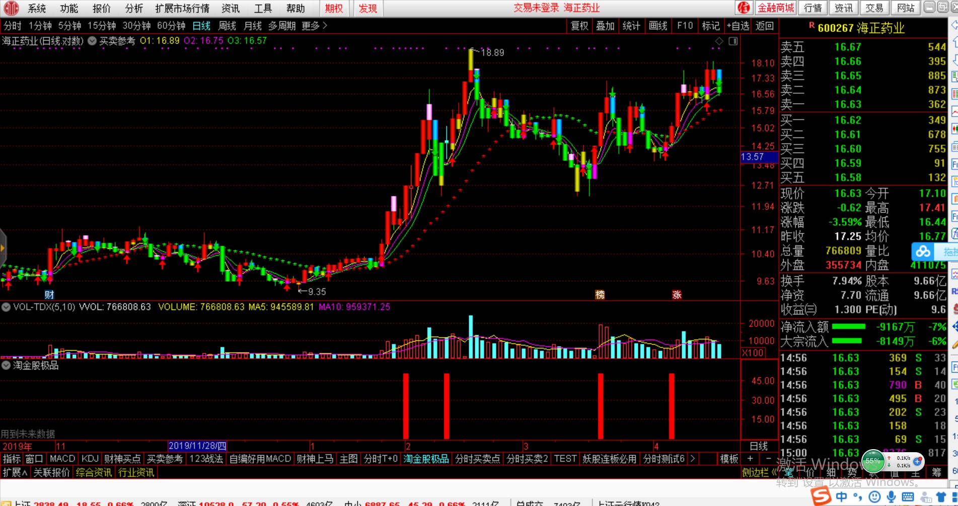The image size is (958, 506).
Task: Open the Sogou skin shirt icon
Action: coord(941,497)
